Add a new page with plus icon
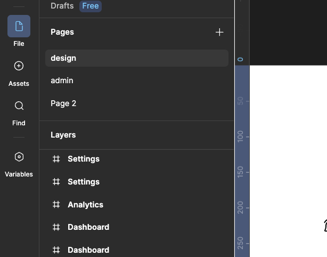This screenshot has height=257, width=327. [219, 33]
